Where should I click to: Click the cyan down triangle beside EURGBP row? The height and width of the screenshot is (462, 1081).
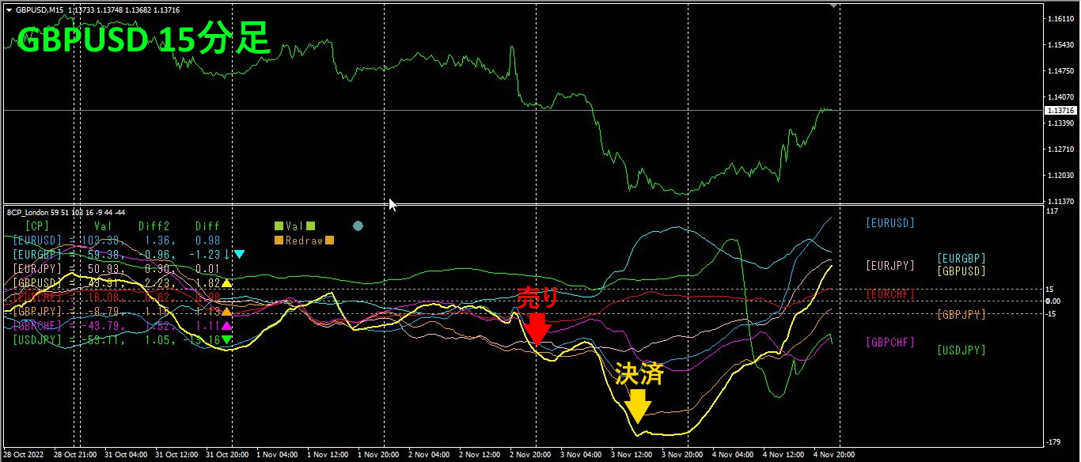(x=239, y=255)
